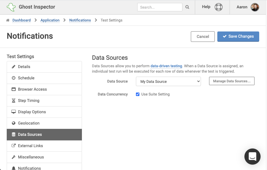Select the Geolocation globe icon
The image size is (267, 170).
click(x=13, y=123)
